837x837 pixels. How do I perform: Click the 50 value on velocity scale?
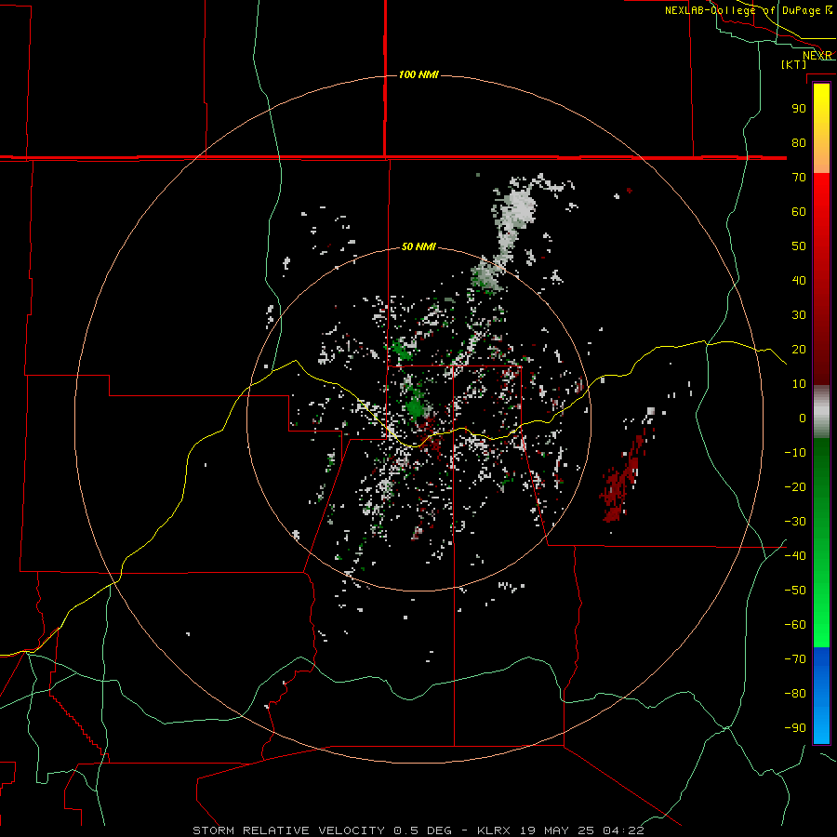(x=799, y=246)
